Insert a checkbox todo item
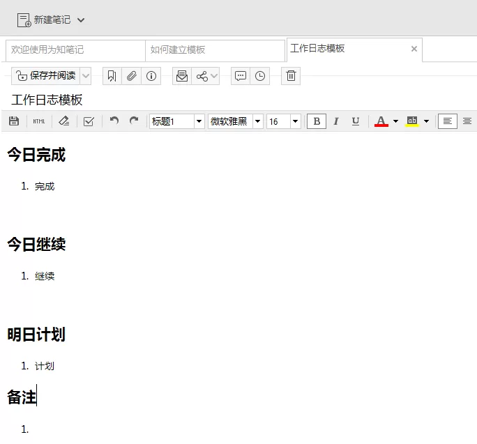The image size is (477, 444). click(x=89, y=121)
